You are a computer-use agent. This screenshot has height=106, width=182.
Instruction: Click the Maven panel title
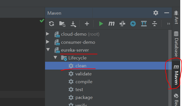[54, 13]
